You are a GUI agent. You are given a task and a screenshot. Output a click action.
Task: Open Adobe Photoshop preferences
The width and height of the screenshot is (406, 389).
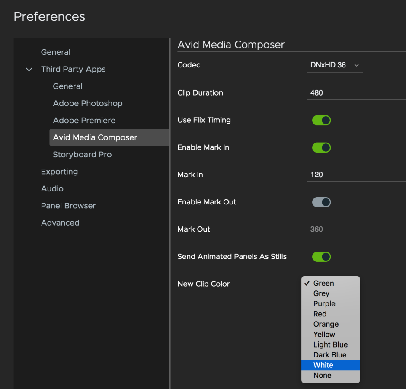(88, 103)
